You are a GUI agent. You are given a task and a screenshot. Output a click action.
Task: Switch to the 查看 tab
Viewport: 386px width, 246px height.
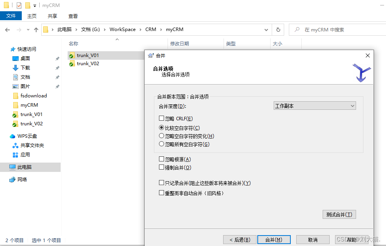coord(73,16)
